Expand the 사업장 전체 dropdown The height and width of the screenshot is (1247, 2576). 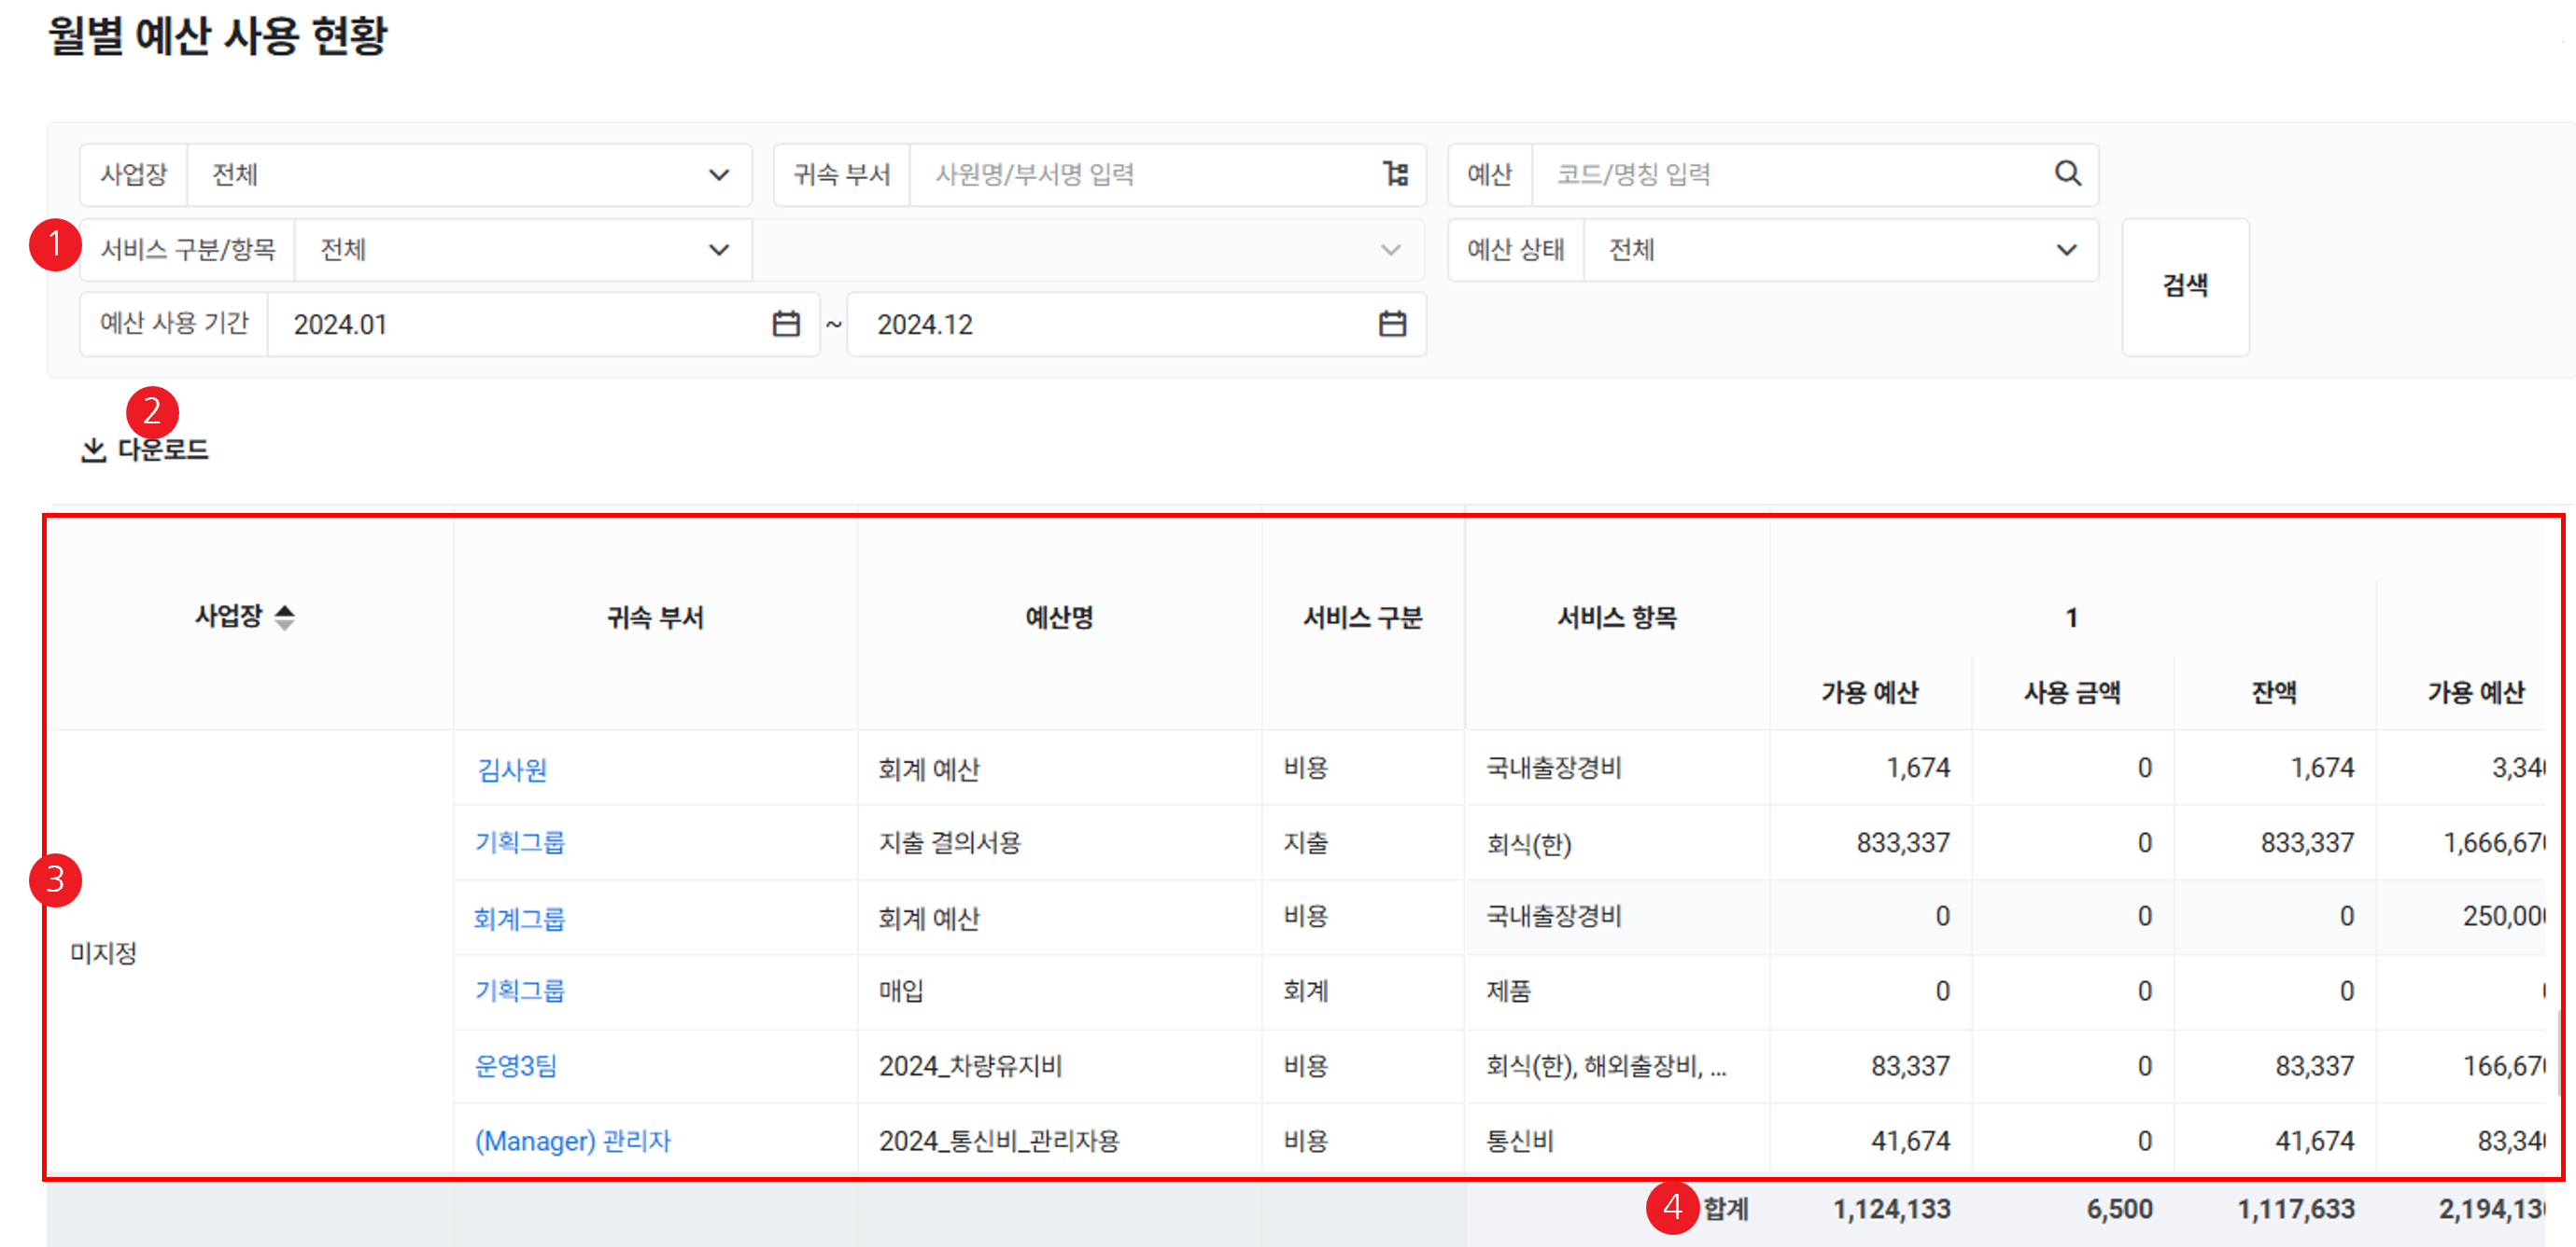click(x=718, y=174)
